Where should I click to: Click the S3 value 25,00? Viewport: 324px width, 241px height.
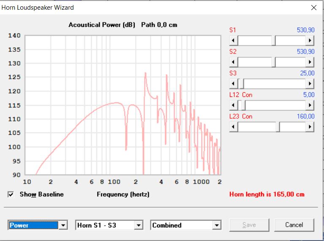point(307,73)
